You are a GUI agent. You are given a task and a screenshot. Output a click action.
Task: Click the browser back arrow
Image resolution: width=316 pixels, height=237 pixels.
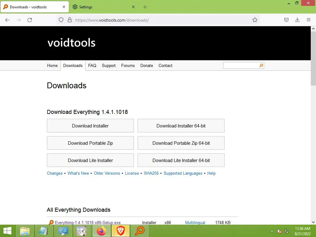coord(7,20)
